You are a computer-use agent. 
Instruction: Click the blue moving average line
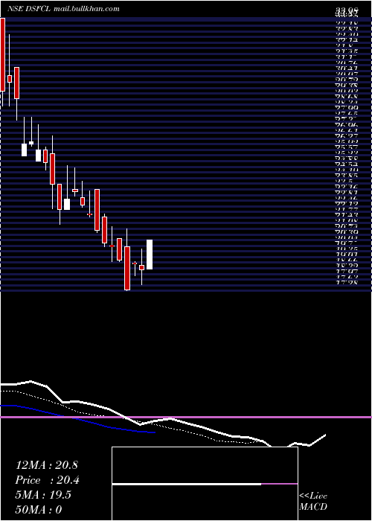pos(77,420)
